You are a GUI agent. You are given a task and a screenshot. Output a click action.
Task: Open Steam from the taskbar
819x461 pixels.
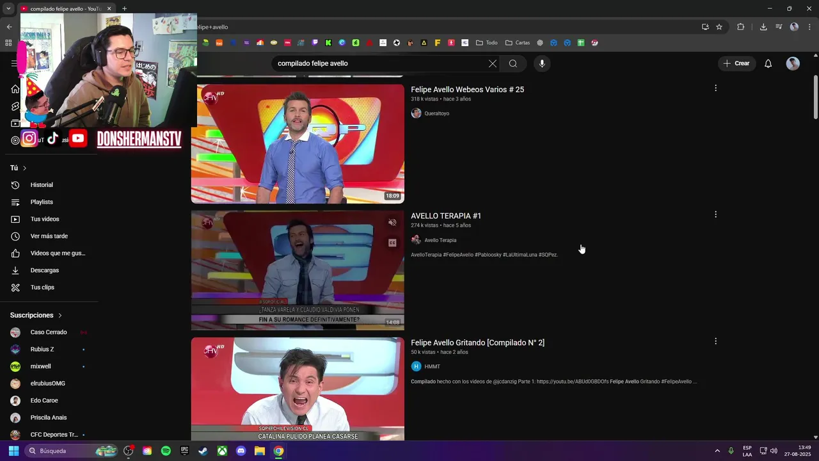(203, 451)
